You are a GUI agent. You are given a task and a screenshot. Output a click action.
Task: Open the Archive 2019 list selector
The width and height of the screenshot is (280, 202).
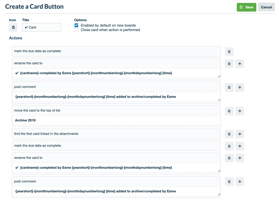click(x=116, y=120)
